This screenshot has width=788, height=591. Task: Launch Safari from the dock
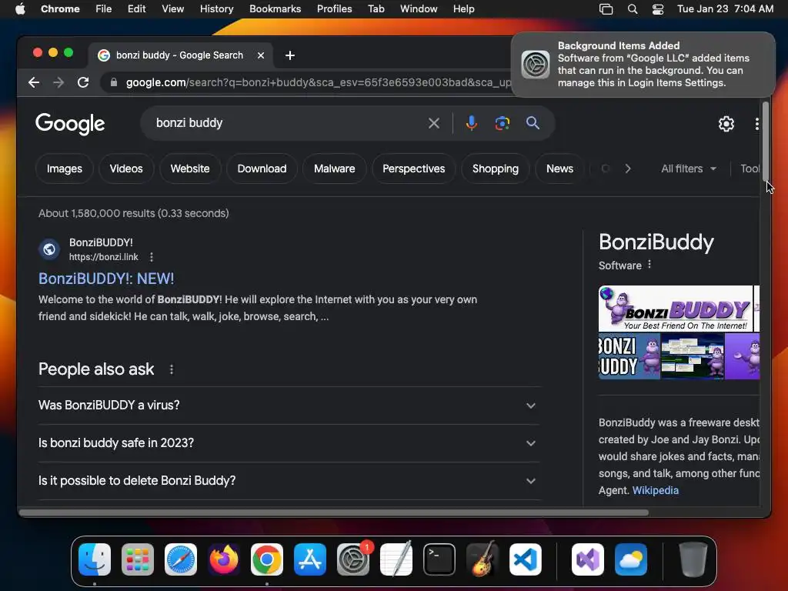(x=181, y=559)
